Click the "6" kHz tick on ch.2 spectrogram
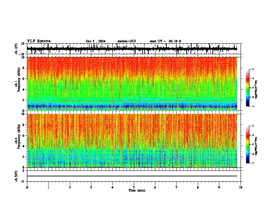 coord(24,135)
